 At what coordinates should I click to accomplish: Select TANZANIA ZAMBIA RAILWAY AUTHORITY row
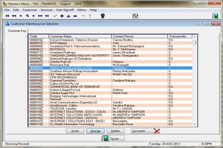[110, 55]
